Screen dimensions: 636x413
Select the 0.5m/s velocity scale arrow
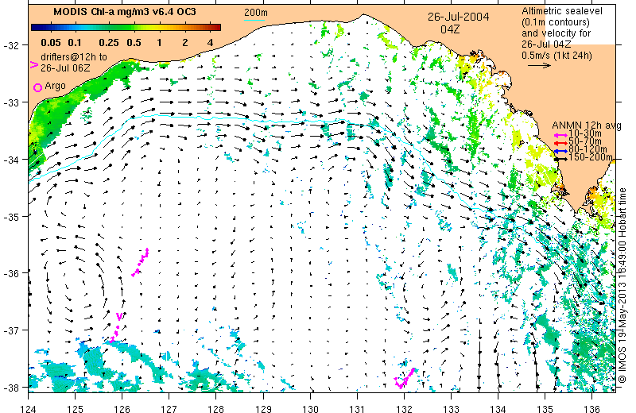point(539,65)
